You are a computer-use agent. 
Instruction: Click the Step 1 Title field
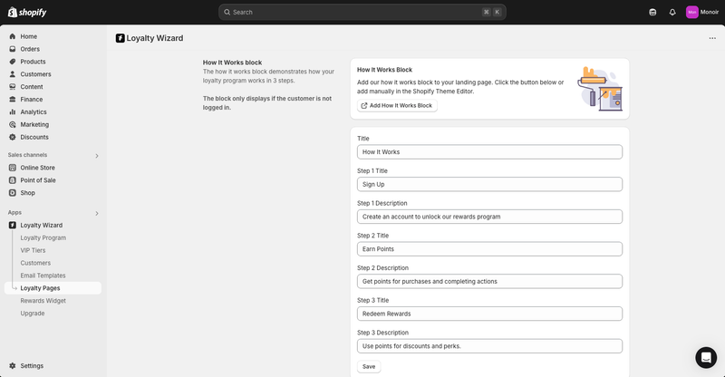coord(489,184)
